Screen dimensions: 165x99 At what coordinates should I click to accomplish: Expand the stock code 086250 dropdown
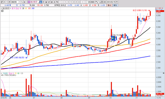click(20, 2)
